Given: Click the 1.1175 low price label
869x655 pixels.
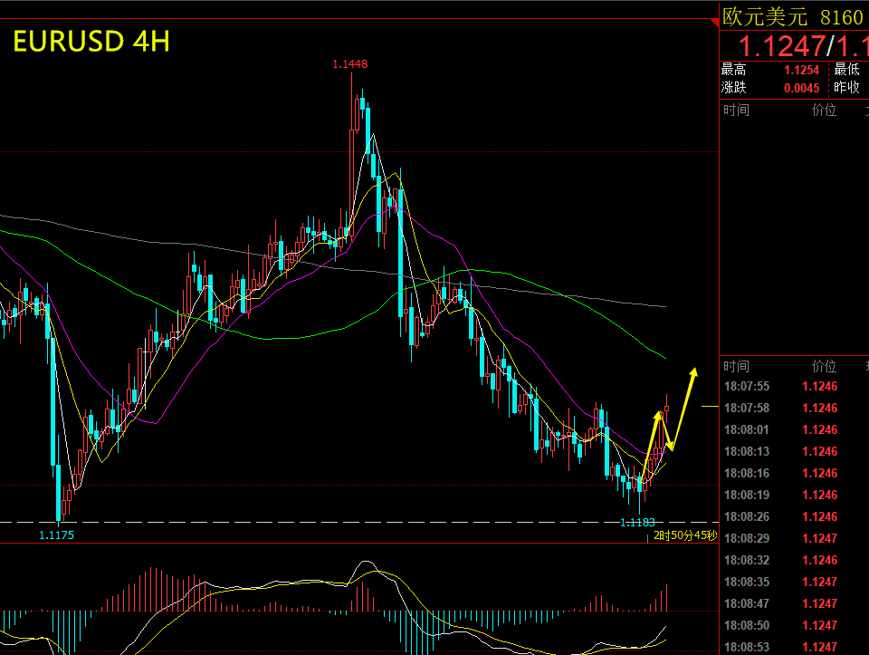Looking at the screenshot, I should [x=56, y=535].
